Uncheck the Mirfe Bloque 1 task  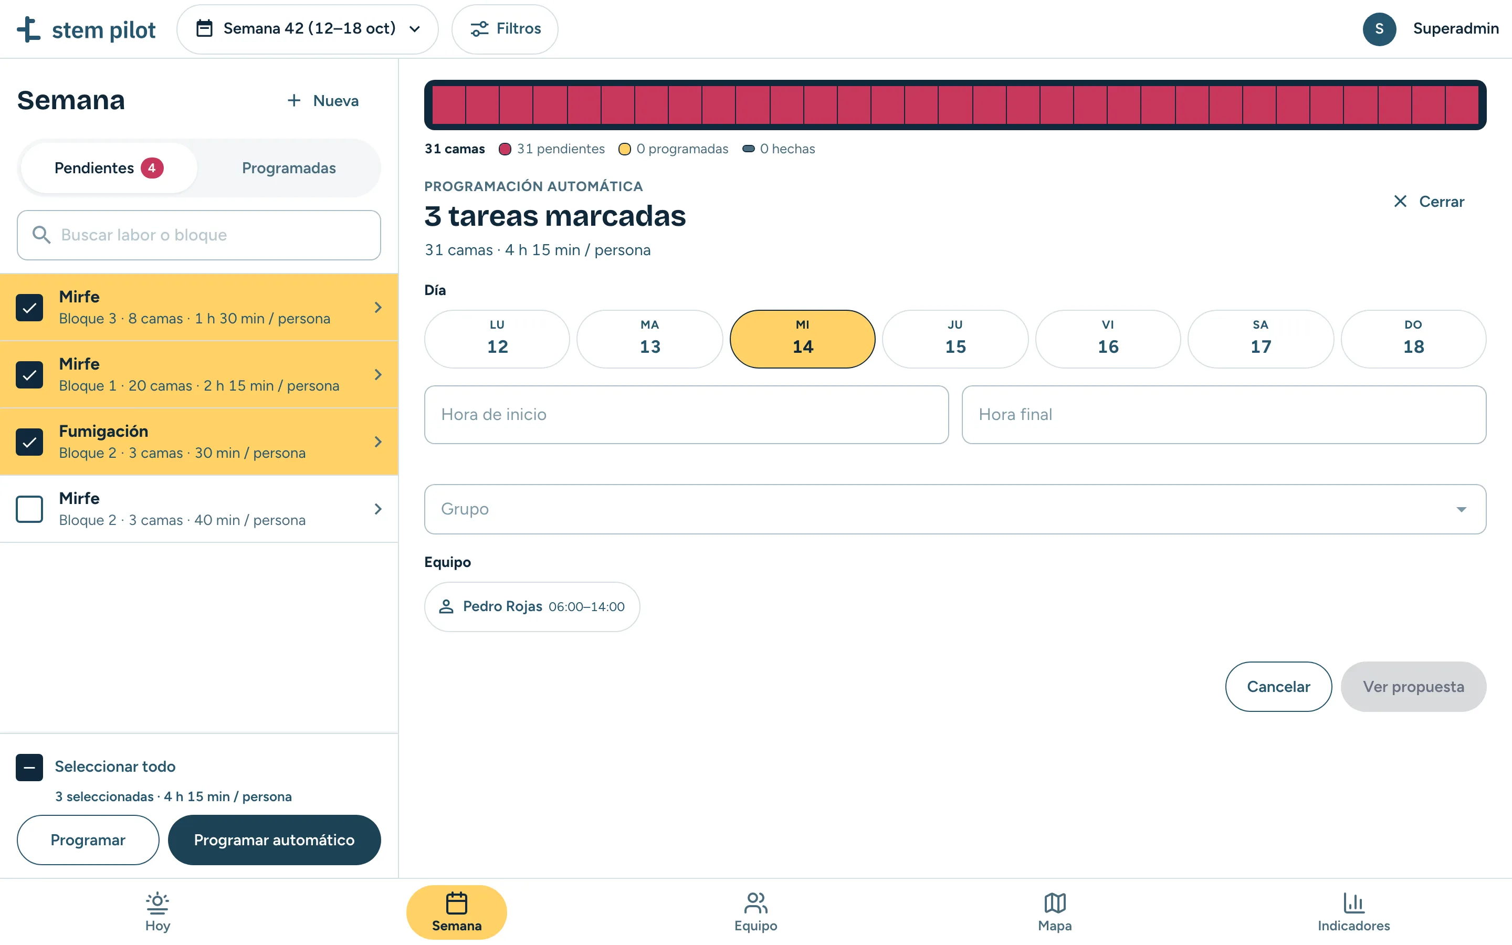tap(29, 375)
